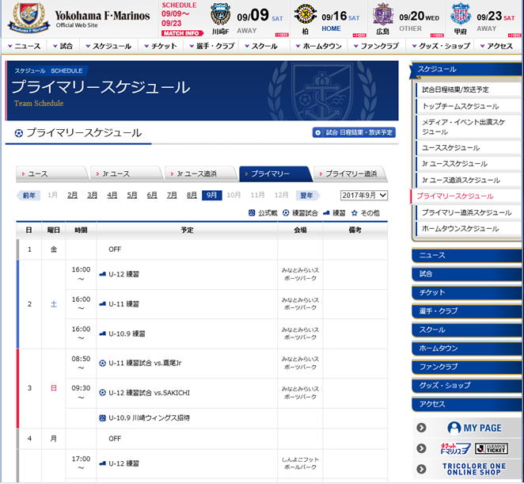Select the Jr ユース追浜 tab
The width and height of the screenshot is (524, 484).
coord(201,173)
